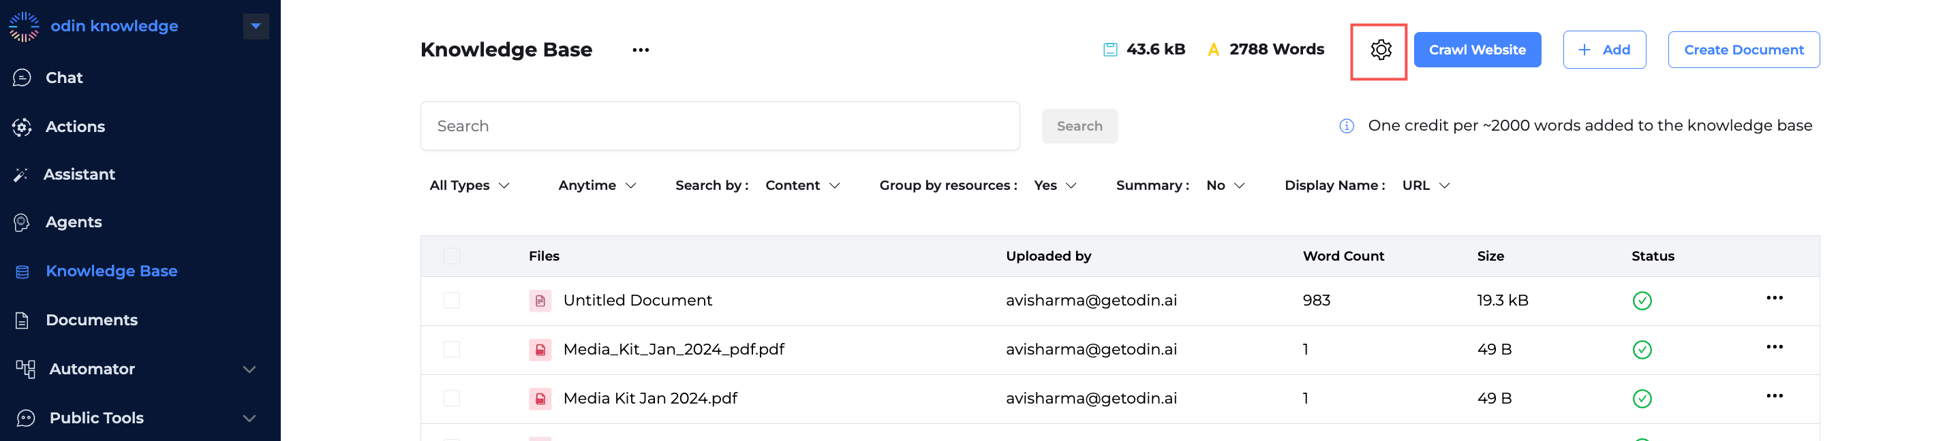Click the Chat bubble icon in sidebar

22,78
